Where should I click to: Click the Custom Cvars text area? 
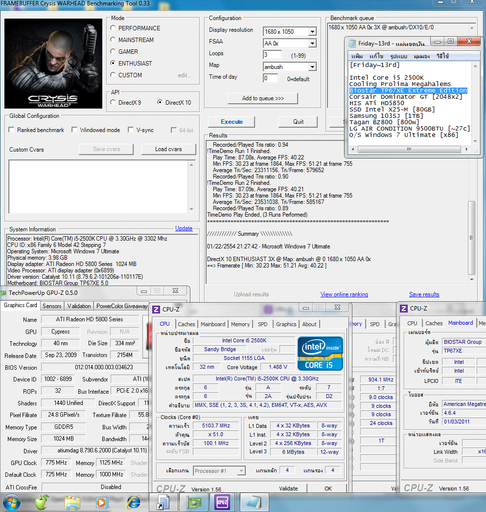[98, 187]
